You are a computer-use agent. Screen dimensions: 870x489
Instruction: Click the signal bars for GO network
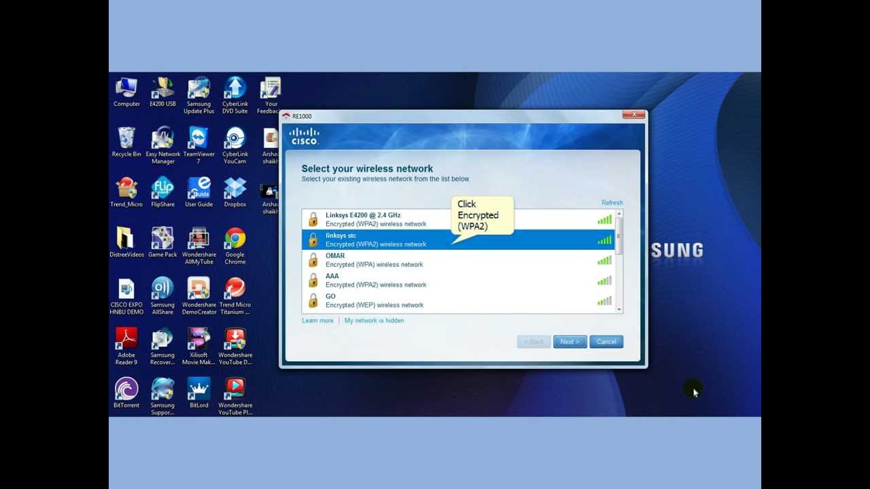tap(604, 301)
